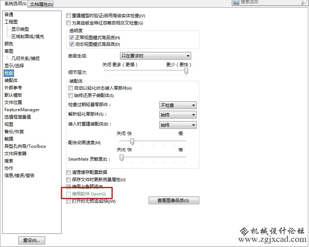
Task: Select 备份/恢复 in the options tree
Action: point(14,132)
